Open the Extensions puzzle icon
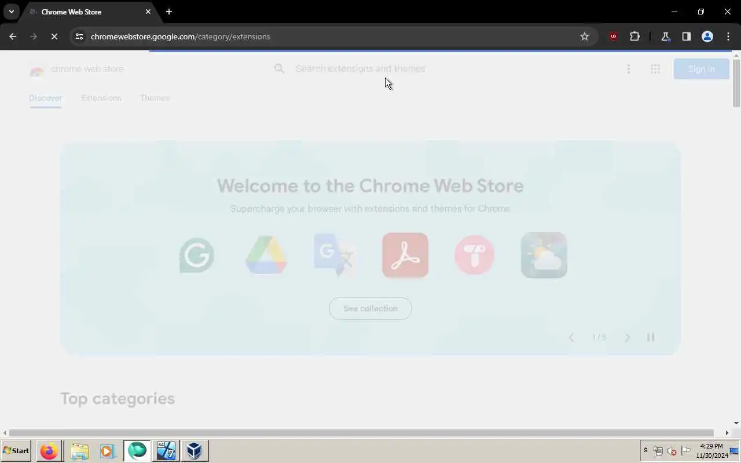 634,36
